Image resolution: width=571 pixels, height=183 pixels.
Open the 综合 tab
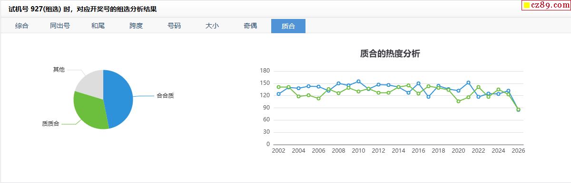(x=22, y=26)
